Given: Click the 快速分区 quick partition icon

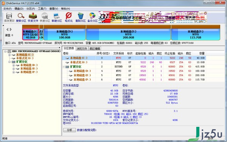Looking at the screenshot, I should (45, 17).
